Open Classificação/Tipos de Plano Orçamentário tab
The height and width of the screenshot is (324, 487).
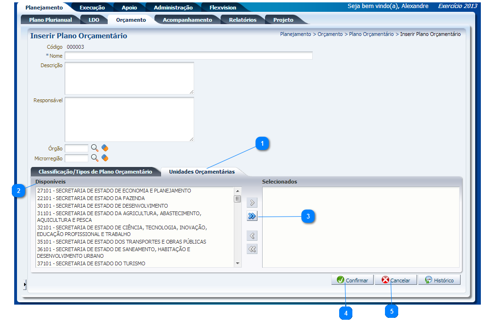[x=95, y=172]
